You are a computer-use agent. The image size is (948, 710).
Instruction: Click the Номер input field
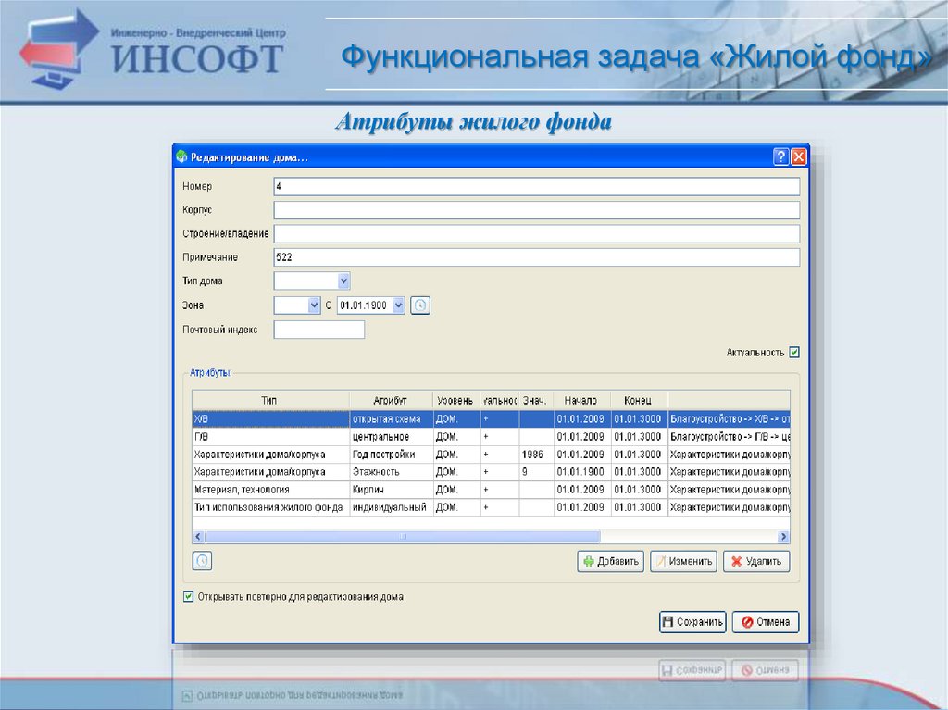pyautogui.click(x=536, y=186)
